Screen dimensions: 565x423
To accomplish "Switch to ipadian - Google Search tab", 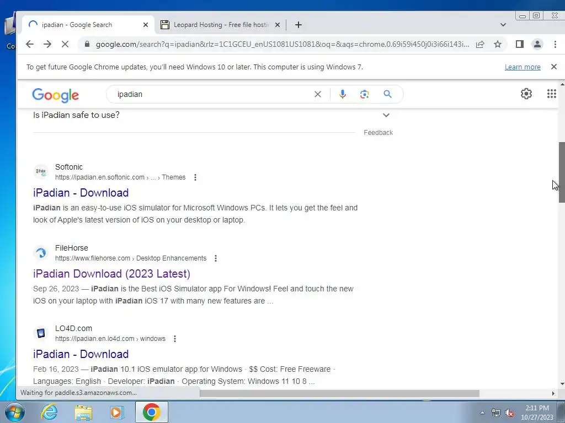I will click(87, 25).
